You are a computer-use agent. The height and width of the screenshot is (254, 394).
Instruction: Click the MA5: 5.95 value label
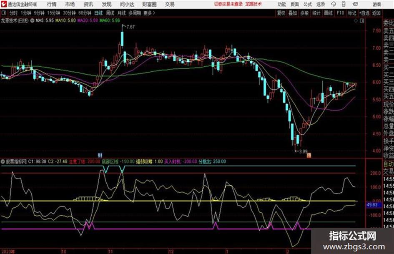tap(45, 20)
